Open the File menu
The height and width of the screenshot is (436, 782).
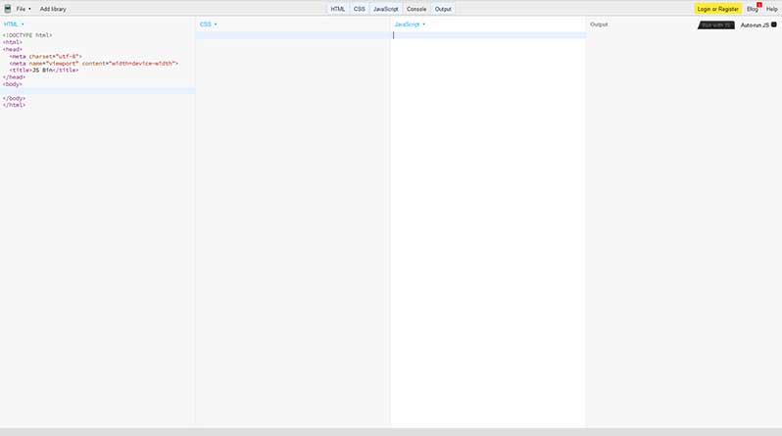click(23, 9)
